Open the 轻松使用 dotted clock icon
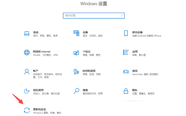This screenshot has width=186, height=116. click(x=27, y=91)
